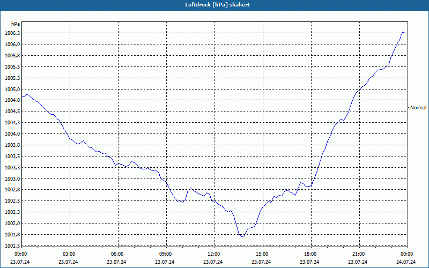The image size is (429, 268).
Task: Click the pressure curve minimum near 13:45
Action: pyautogui.click(x=242, y=236)
